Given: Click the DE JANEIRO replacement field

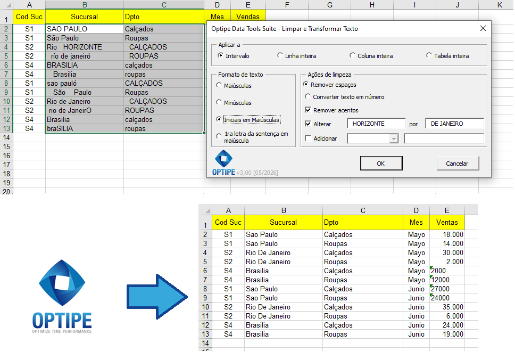Looking at the screenshot, I should pyautogui.click(x=454, y=124).
